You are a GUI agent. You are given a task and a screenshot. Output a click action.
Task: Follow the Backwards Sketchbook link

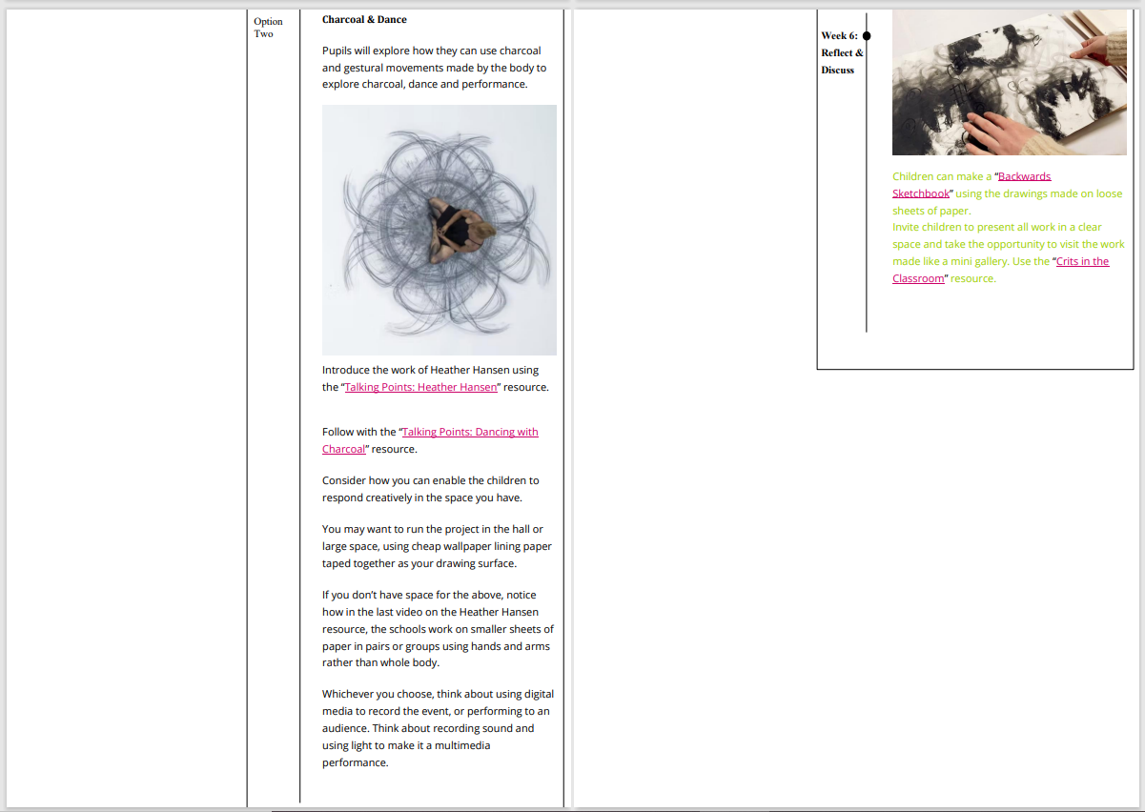1023,176
